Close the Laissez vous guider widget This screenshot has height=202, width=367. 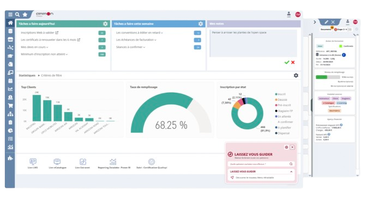coord(292,148)
